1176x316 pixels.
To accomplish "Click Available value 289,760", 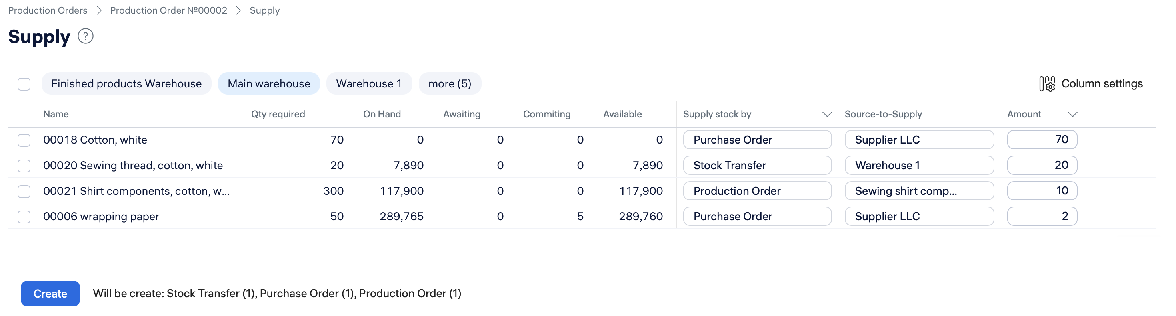I will (641, 216).
